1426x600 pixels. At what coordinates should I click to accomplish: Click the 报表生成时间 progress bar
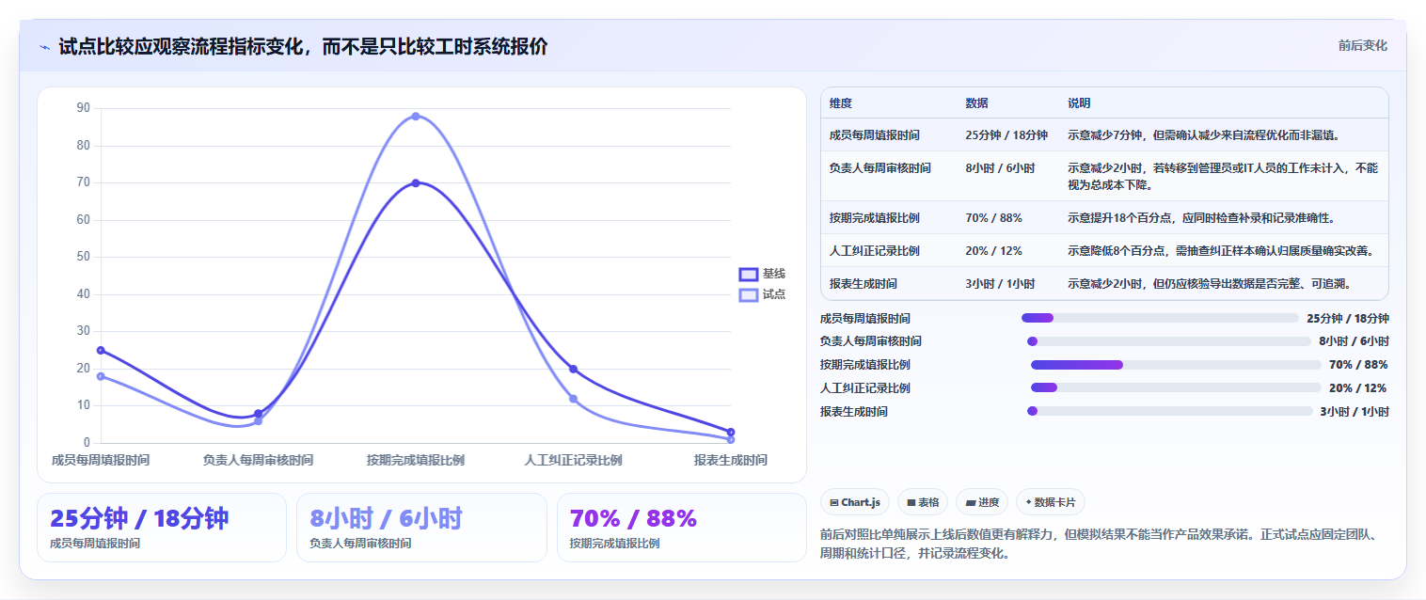tap(1169, 411)
